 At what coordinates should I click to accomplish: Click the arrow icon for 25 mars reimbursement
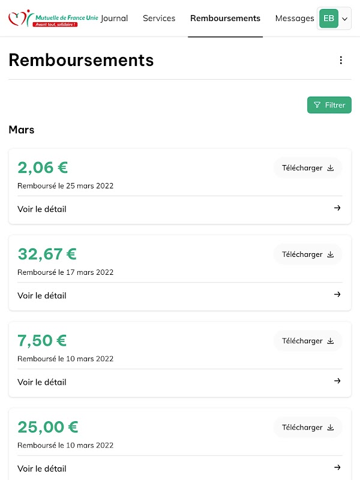click(x=337, y=208)
